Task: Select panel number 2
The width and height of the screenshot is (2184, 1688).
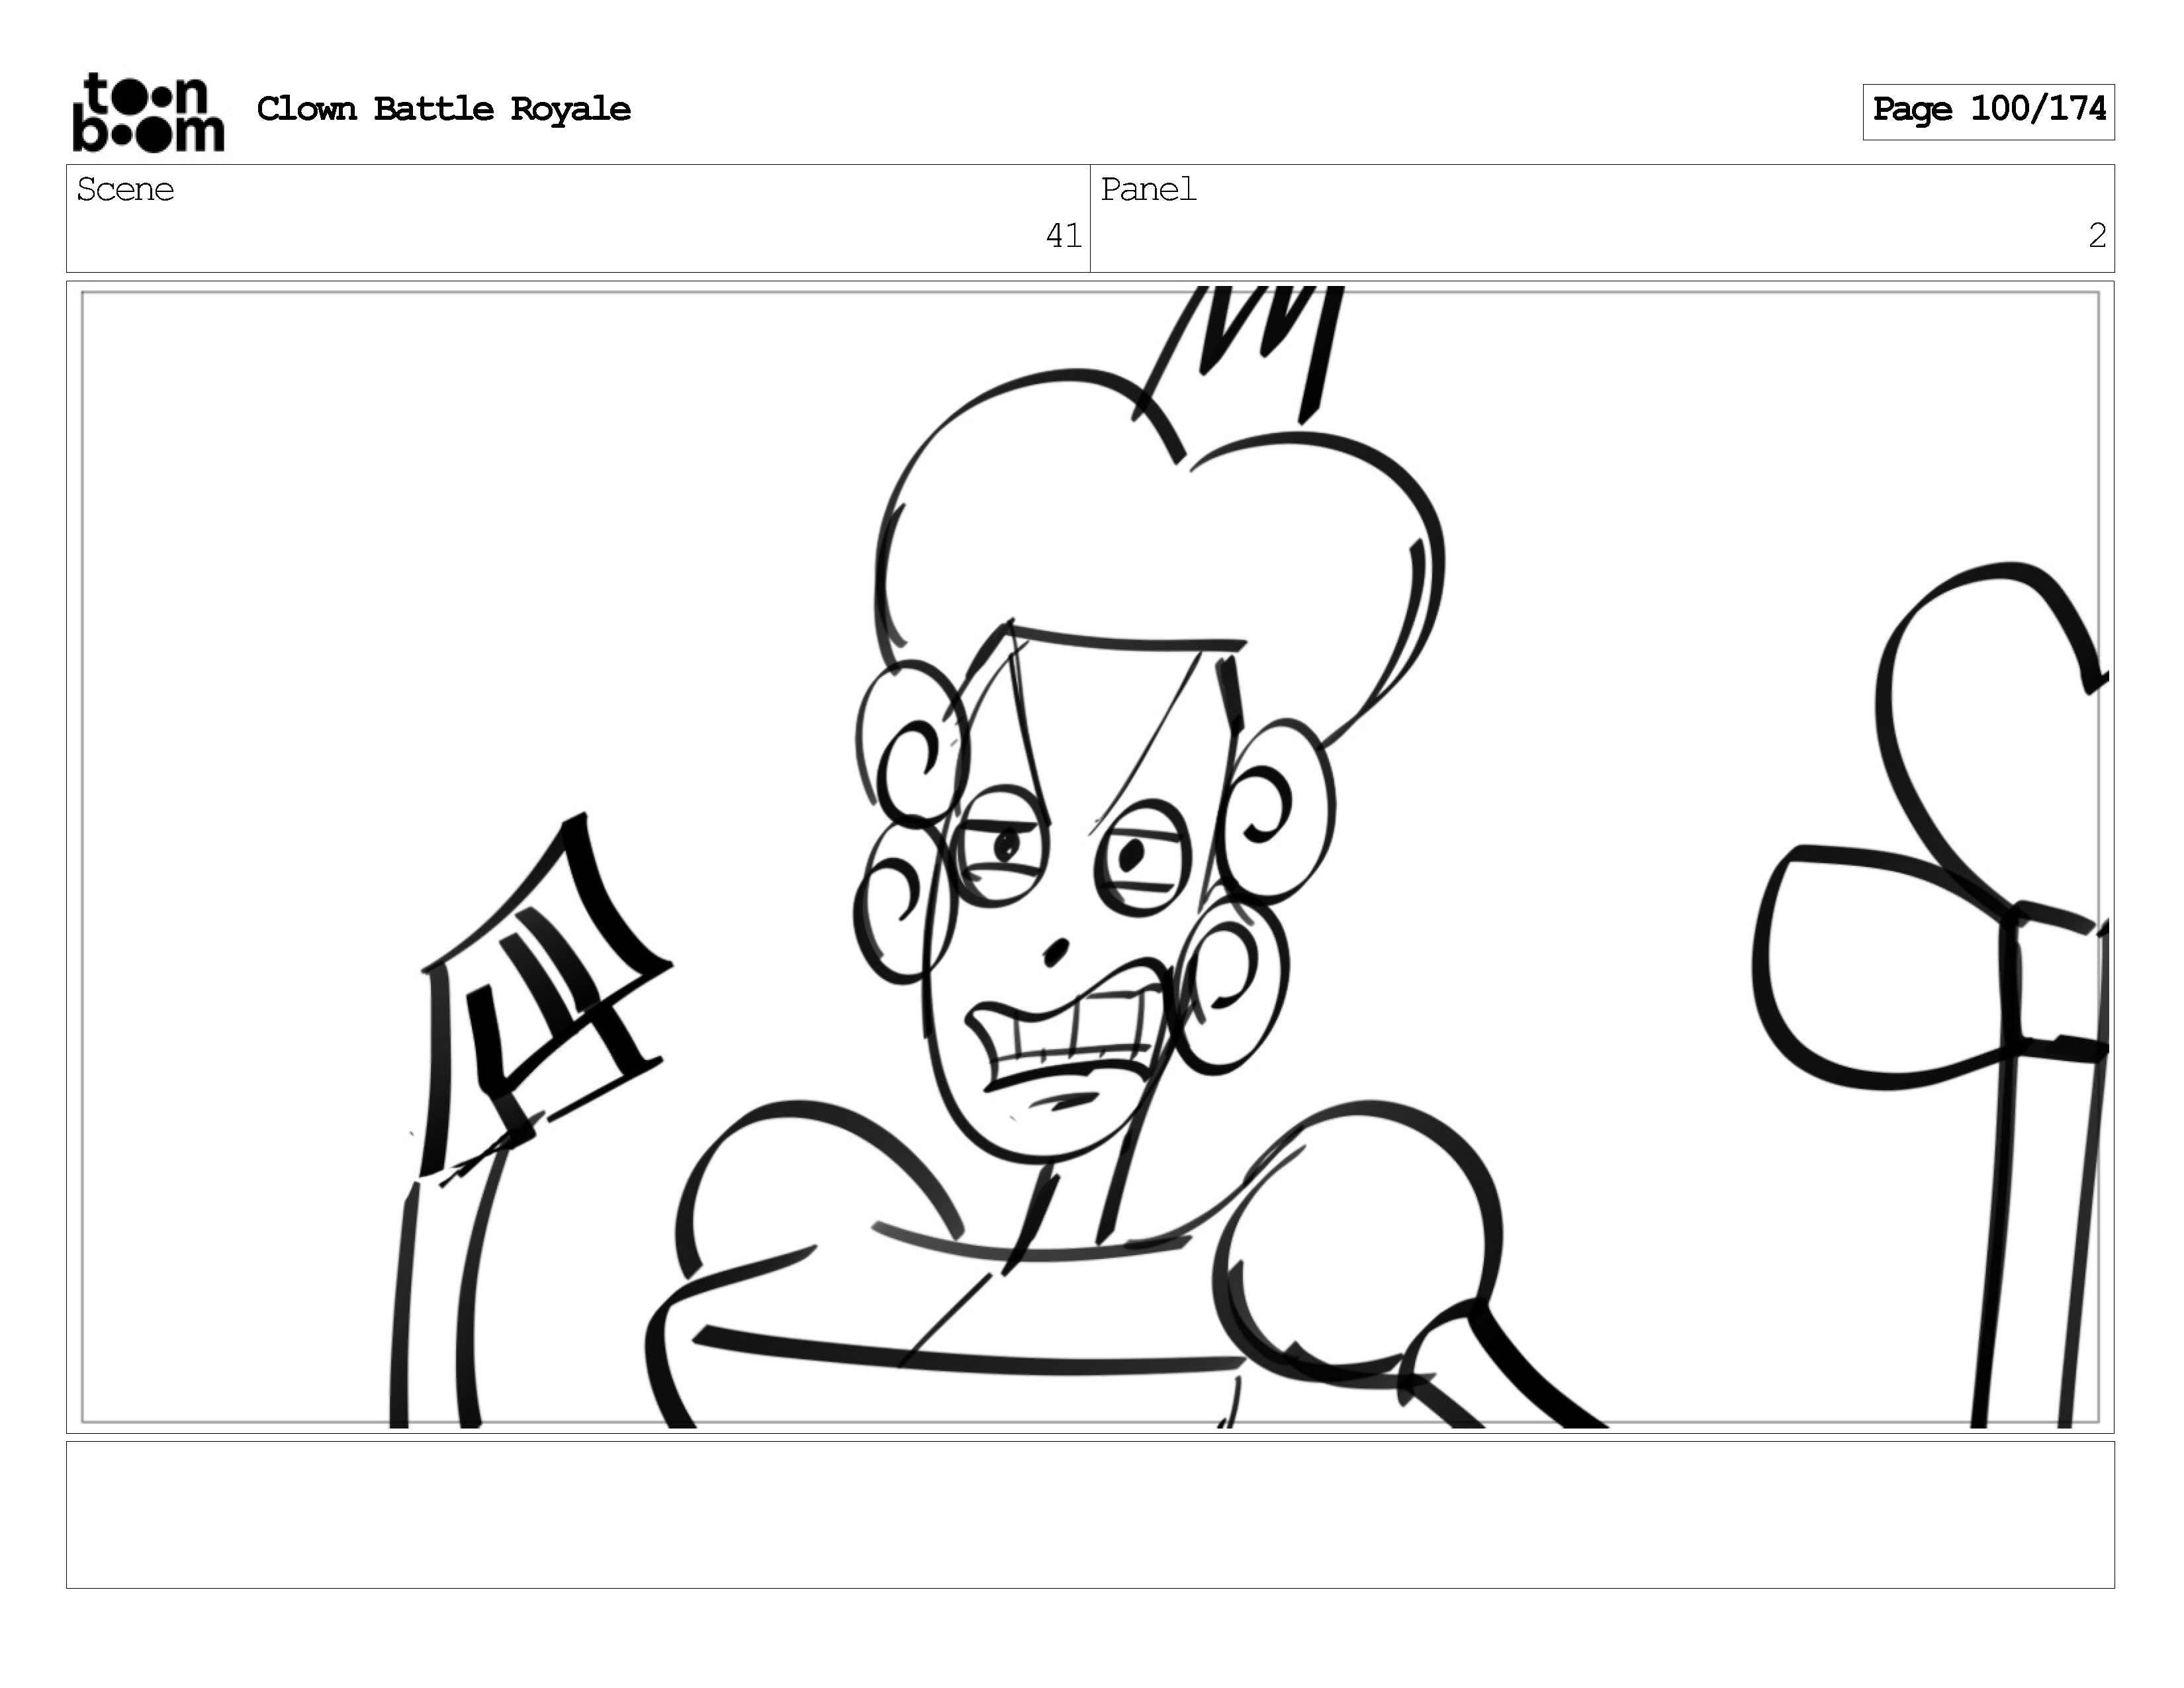Action: (2097, 236)
